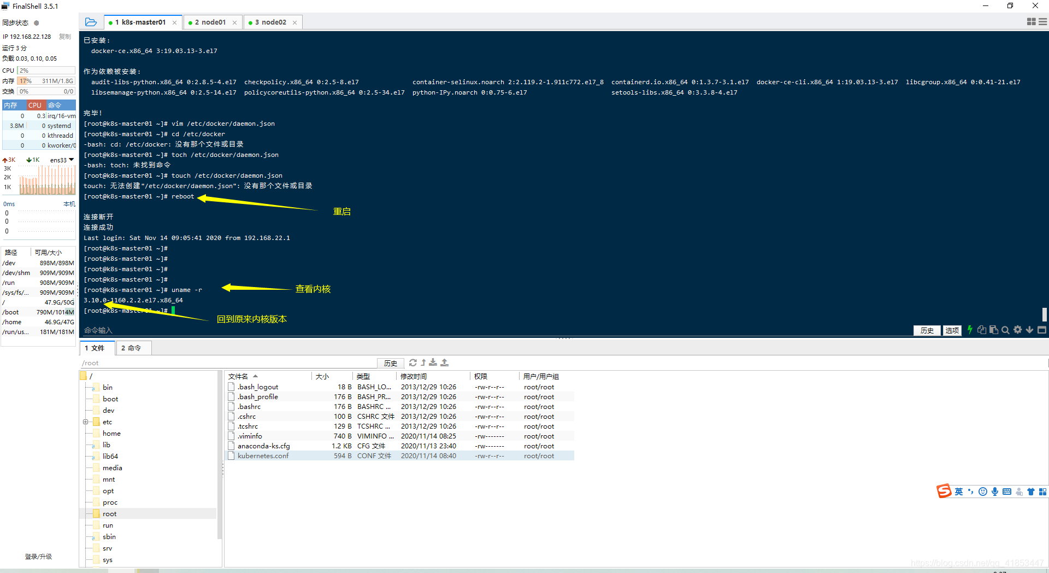Close the node01 tab
The image size is (1049, 573).
pyautogui.click(x=235, y=22)
